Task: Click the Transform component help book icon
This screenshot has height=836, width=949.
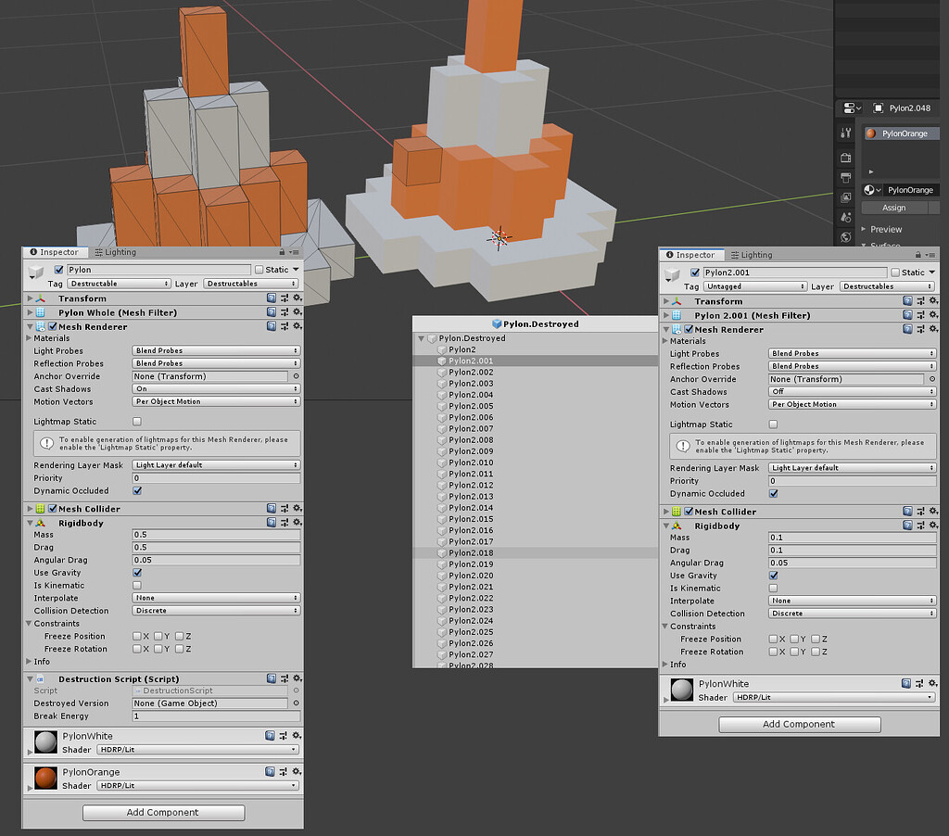Action: click(272, 298)
